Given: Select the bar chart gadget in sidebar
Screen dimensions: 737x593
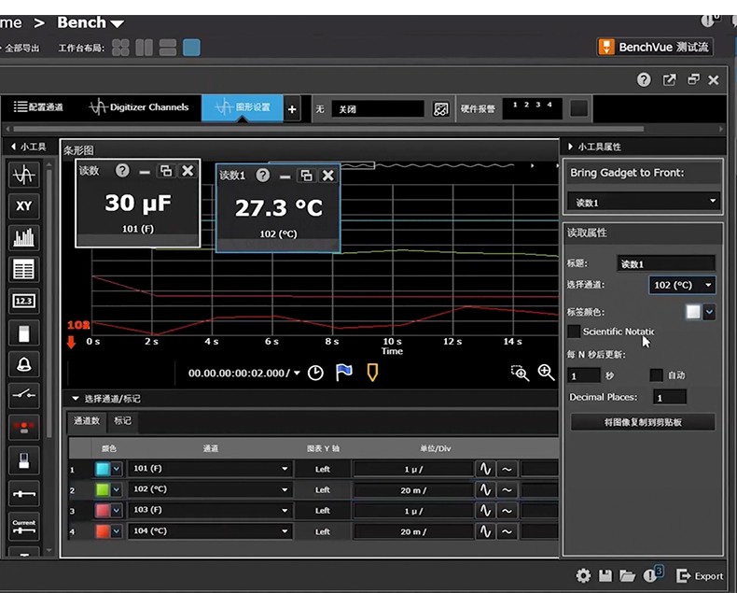Looking at the screenshot, I should (23, 238).
